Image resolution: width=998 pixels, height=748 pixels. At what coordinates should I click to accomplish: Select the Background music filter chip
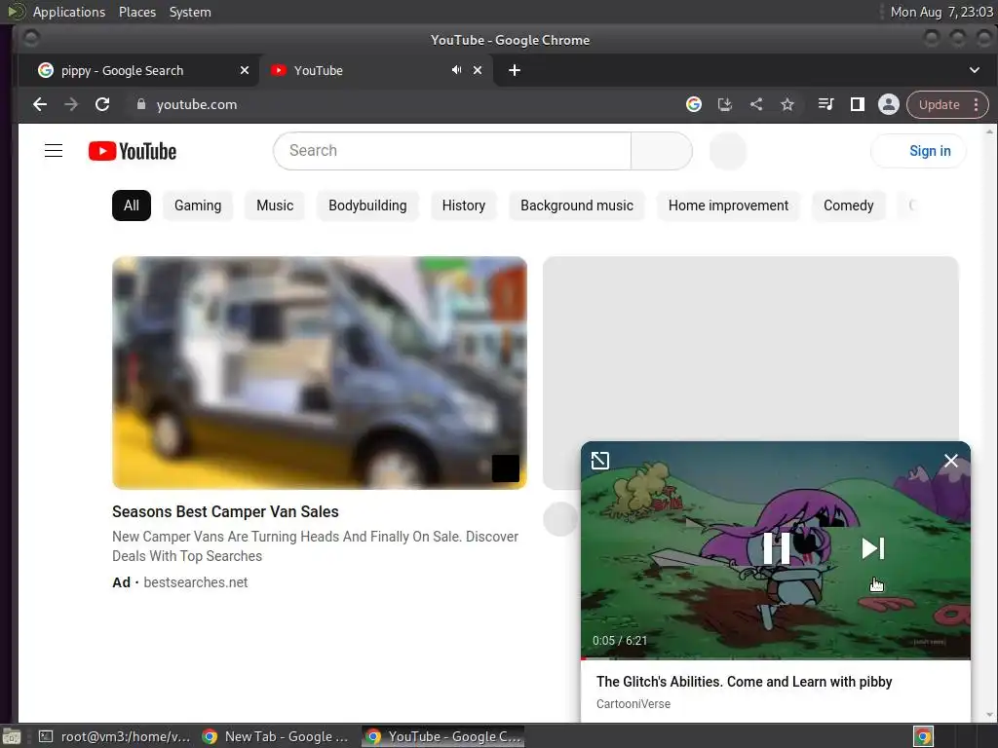point(577,206)
